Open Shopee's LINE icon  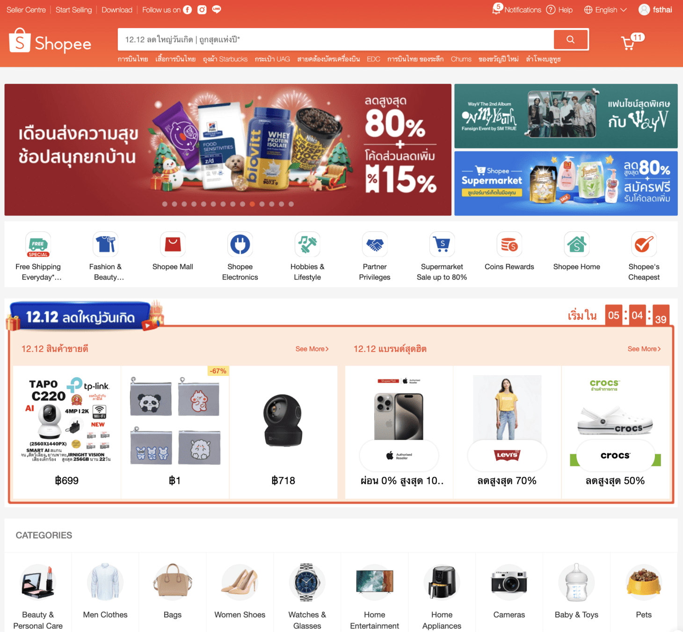(x=217, y=9)
